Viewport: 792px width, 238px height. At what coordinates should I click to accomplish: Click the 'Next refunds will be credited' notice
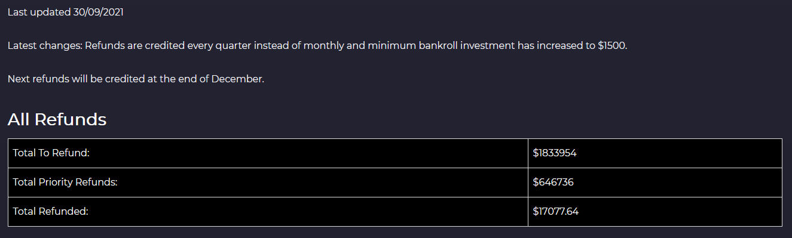click(136, 79)
